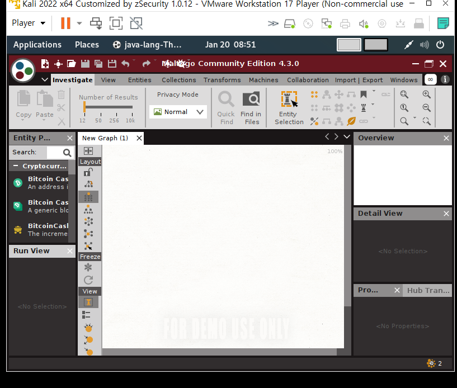Click the Undo arrow in the title toolbar
Screen dimensions: 457x388
pos(125,64)
